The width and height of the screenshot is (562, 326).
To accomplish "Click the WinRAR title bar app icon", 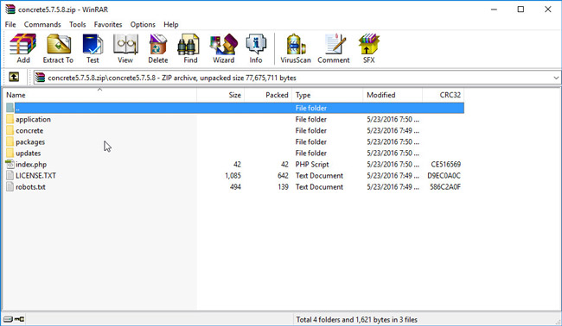I will click(10, 9).
